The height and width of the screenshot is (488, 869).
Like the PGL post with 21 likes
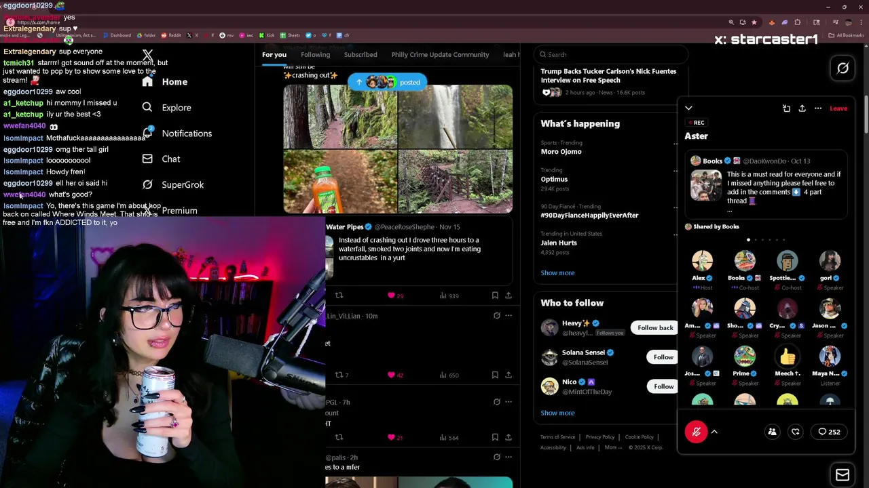coord(395,437)
